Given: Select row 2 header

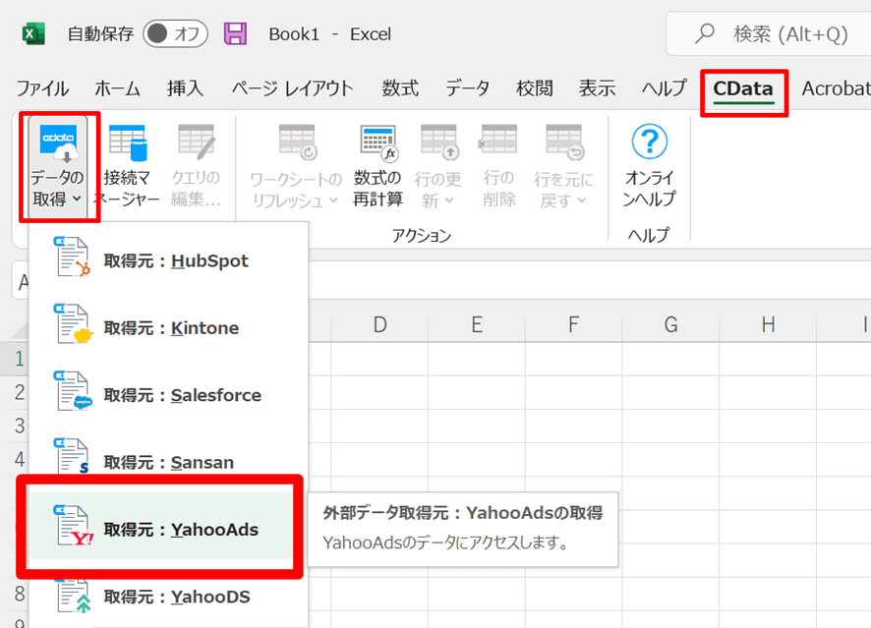Looking at the screenshot, I should (17, 392).
